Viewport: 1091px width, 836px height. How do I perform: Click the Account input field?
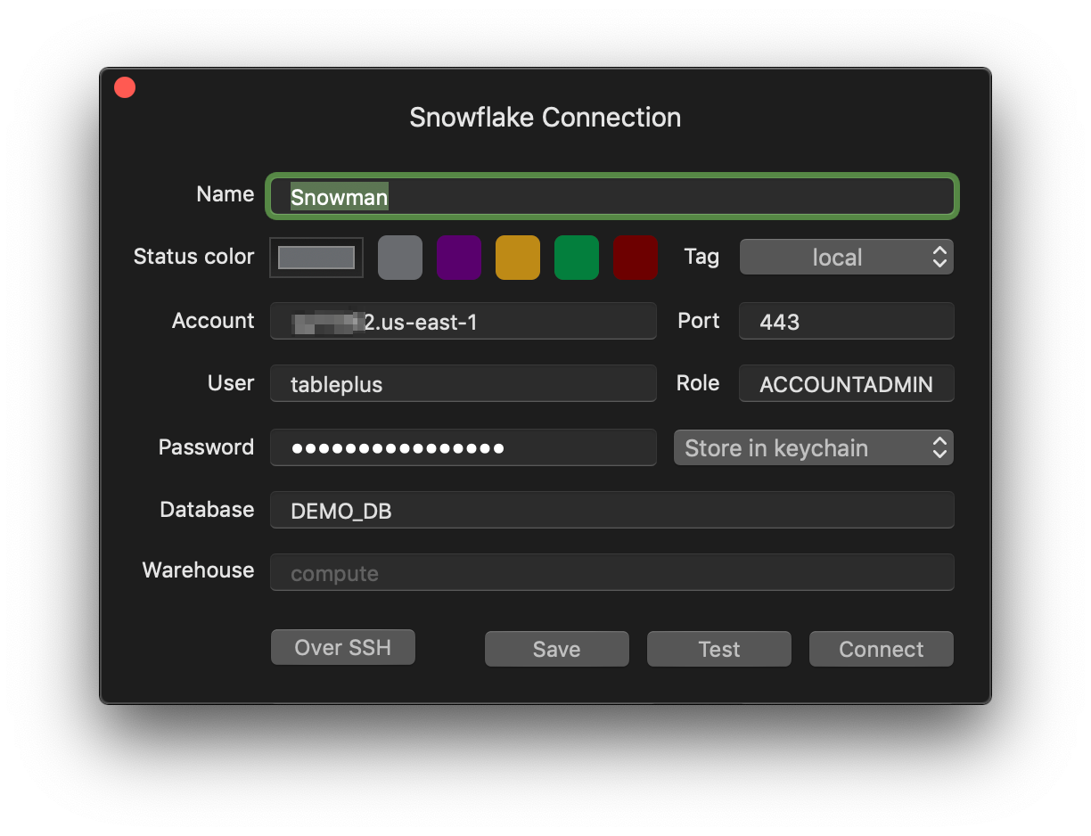coord(463,321)
